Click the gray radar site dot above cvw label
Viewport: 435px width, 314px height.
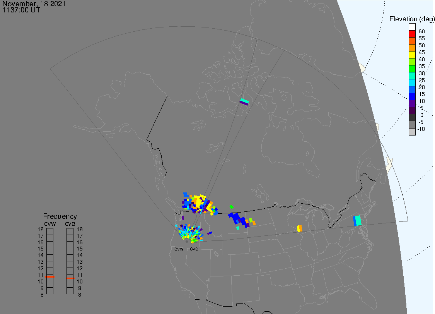tap(187, 242)
